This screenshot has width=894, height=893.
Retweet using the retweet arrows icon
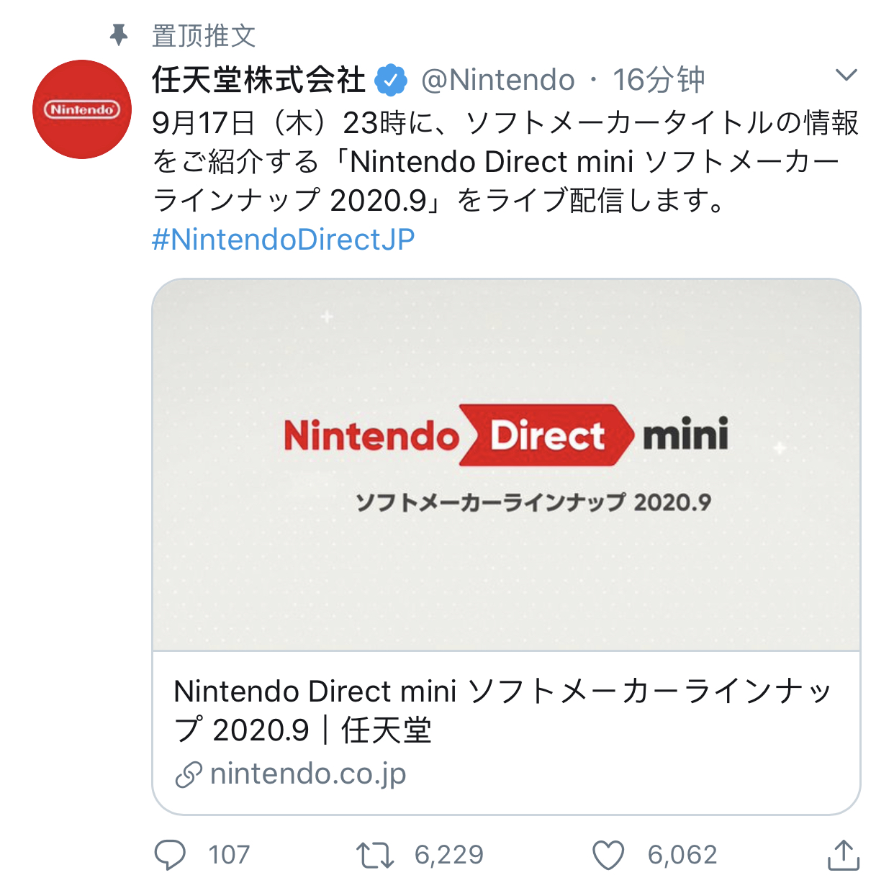point(375,855)
